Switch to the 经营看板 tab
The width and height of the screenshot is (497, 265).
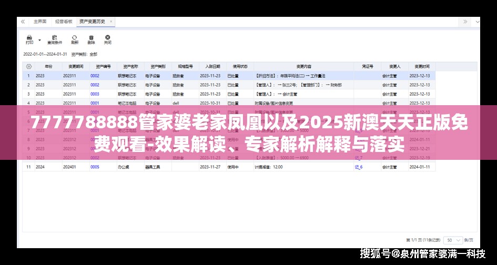pyautogui.click(x=64, y=22)
